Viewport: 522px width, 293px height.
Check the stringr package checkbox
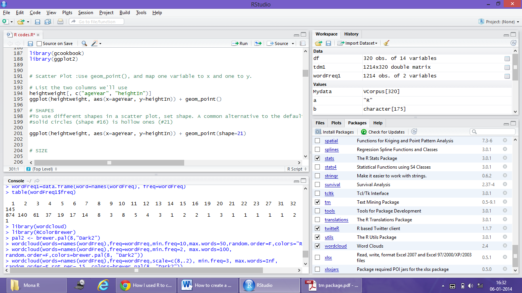point(317,175)
